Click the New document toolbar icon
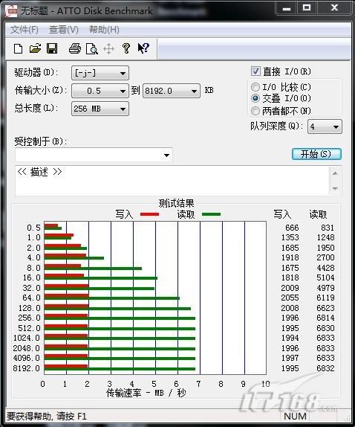 click(x=19, y=49)
